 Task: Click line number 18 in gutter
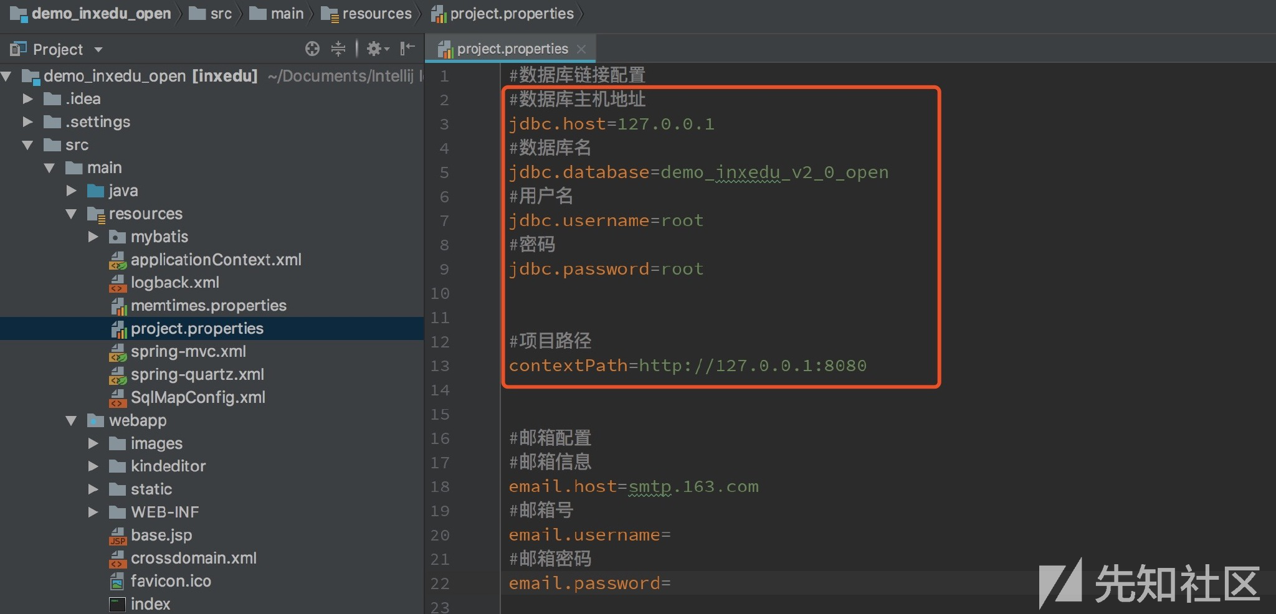439,487
